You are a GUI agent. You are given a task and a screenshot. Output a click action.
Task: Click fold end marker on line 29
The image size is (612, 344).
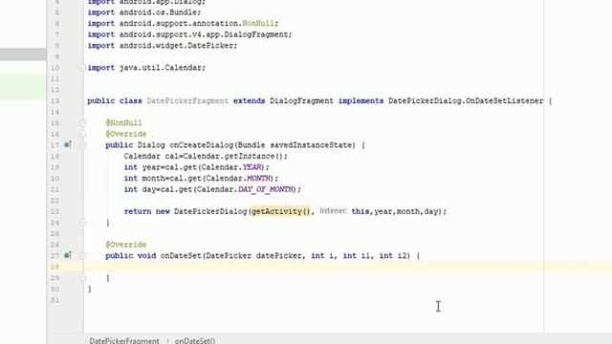83,278
